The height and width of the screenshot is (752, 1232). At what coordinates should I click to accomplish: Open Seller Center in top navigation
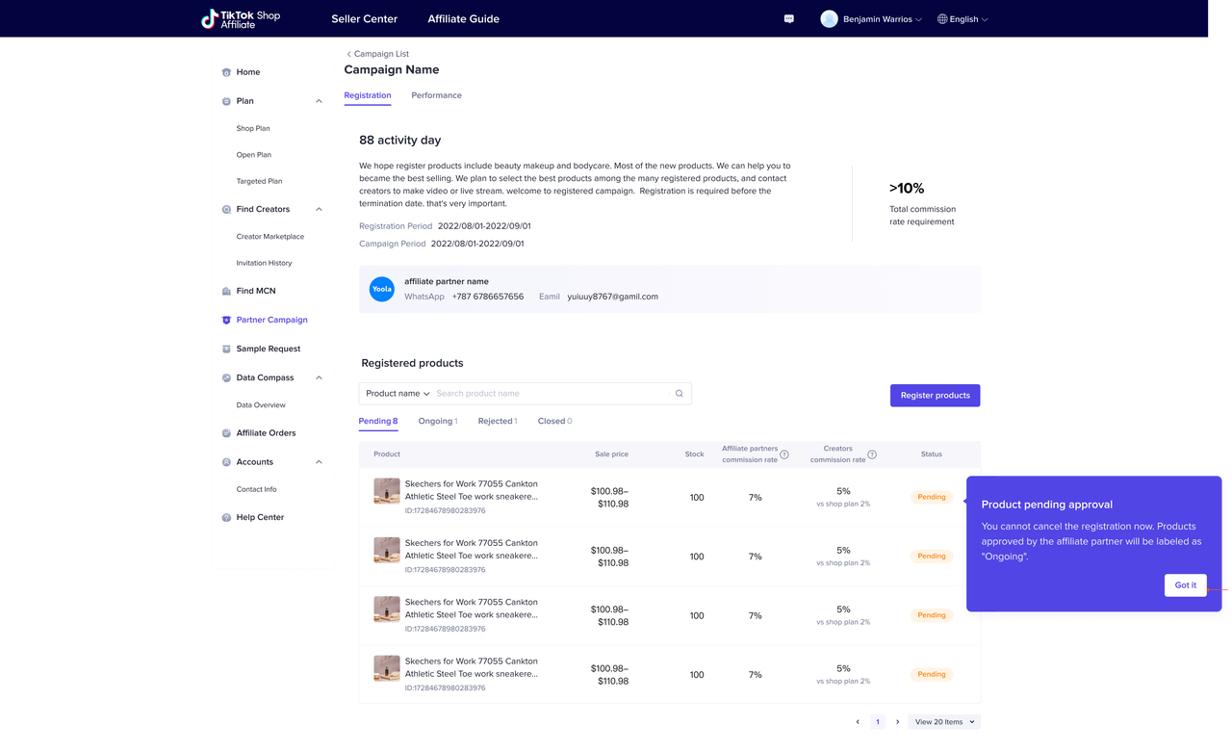click(x=365, y=19)
